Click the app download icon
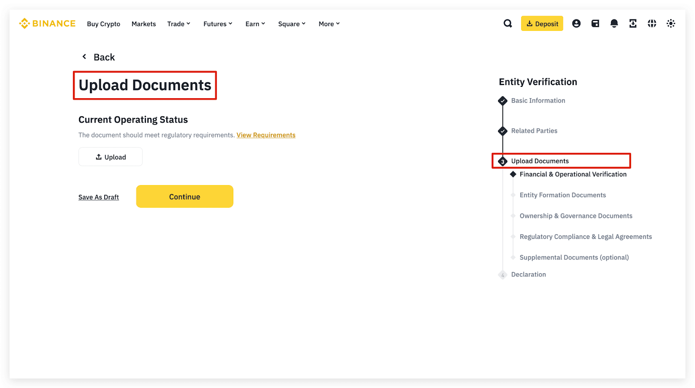The height and width of the screenshot is (388, 695). coord(633,23)
